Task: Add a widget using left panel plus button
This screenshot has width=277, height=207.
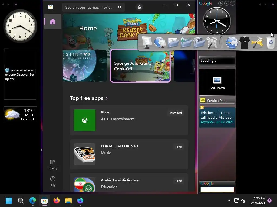Action: (16, 4)
